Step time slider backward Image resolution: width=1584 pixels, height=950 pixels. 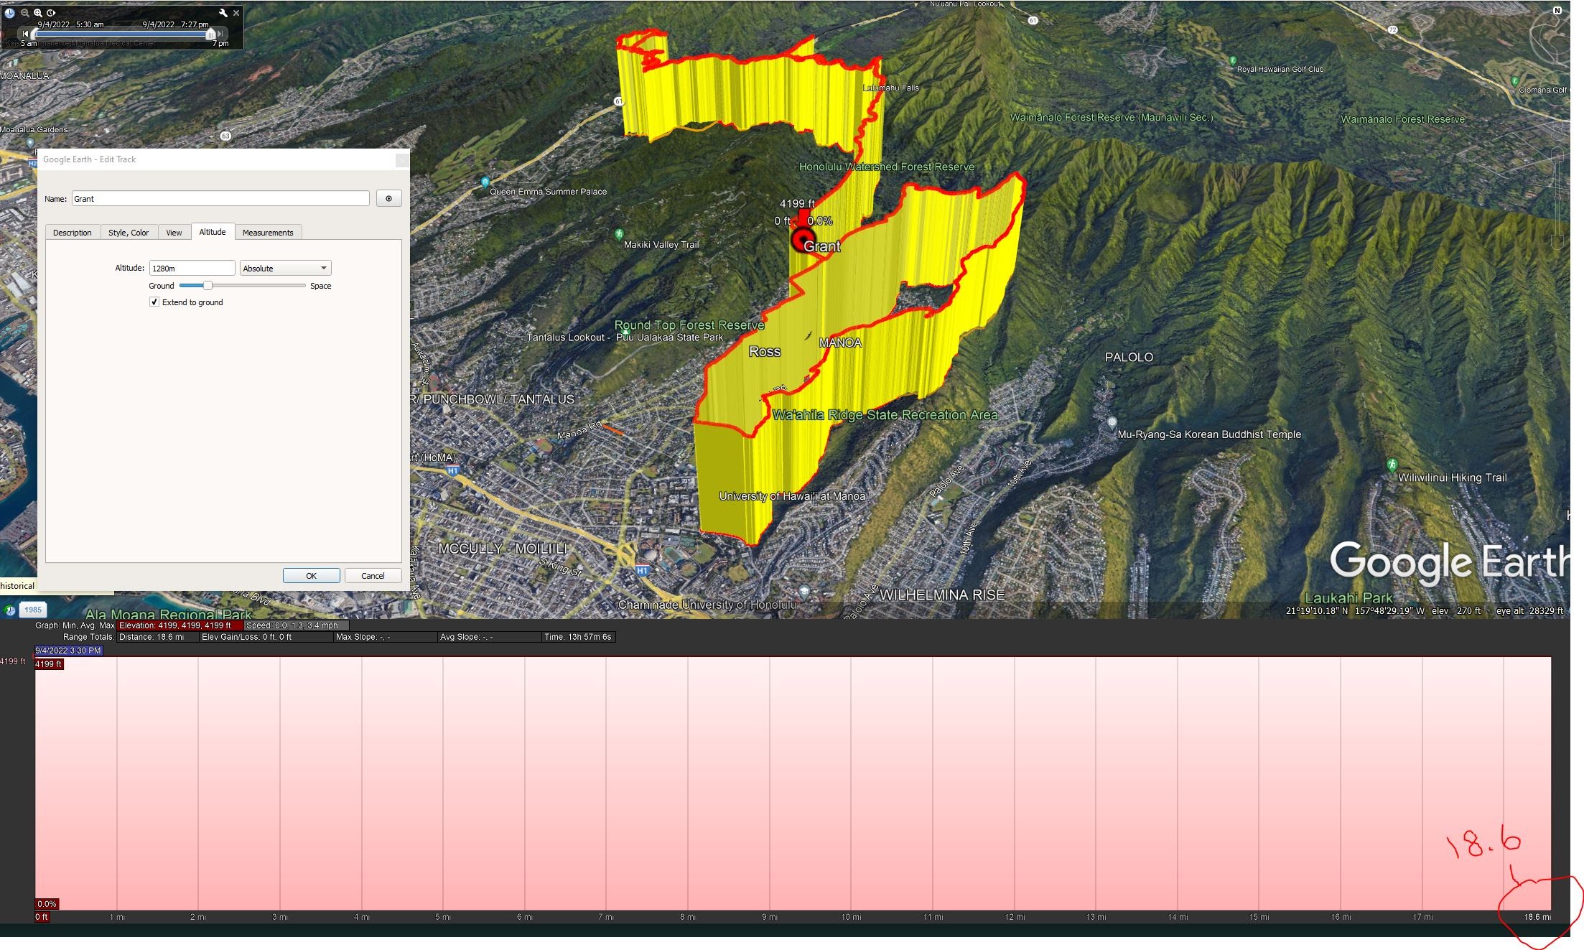[26, 34]
